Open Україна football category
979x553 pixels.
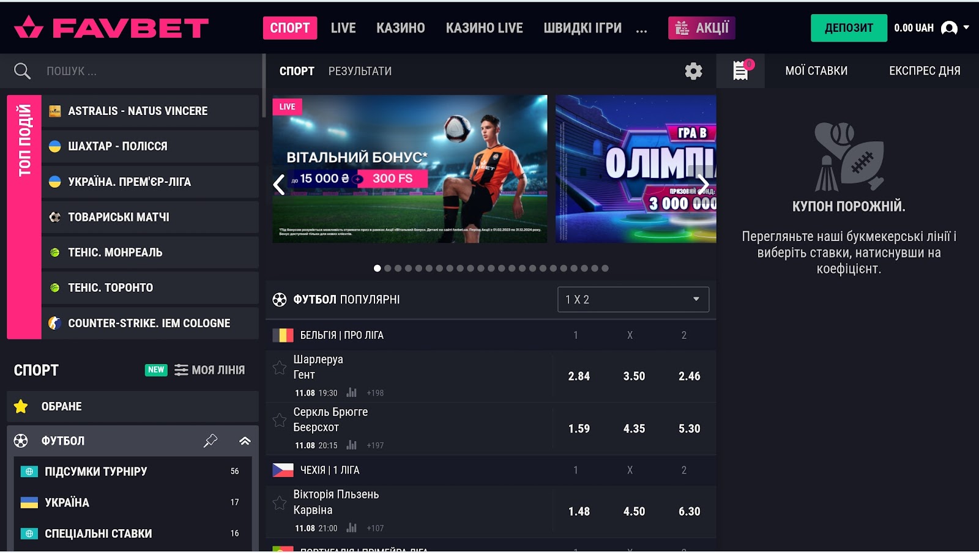tap(133, 502)
